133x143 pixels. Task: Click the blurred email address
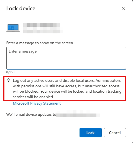(78, 114)
